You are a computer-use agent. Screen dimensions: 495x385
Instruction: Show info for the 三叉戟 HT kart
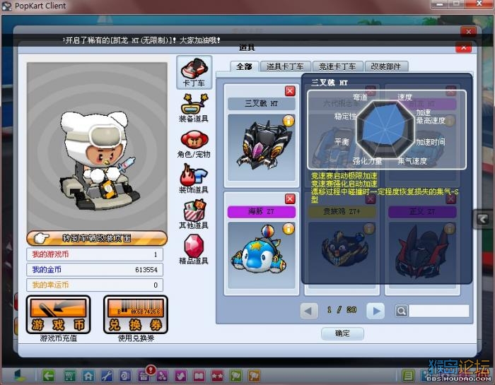289,121
